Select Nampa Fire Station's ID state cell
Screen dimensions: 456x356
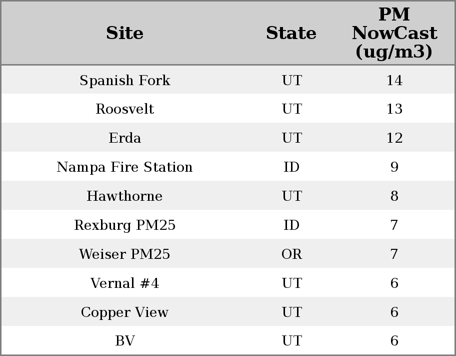(x=291, y=167)
